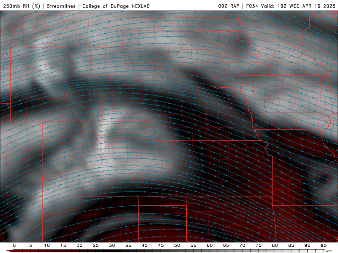Click the colorbar label '35'

(128, 245)
